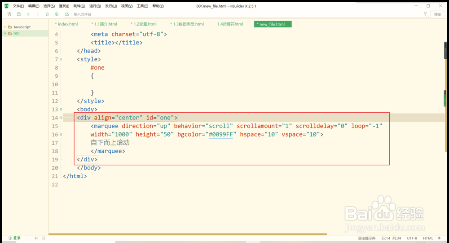Open the 视图(V) menu
This screenshot has width=449, height=243.
[127, 6]
